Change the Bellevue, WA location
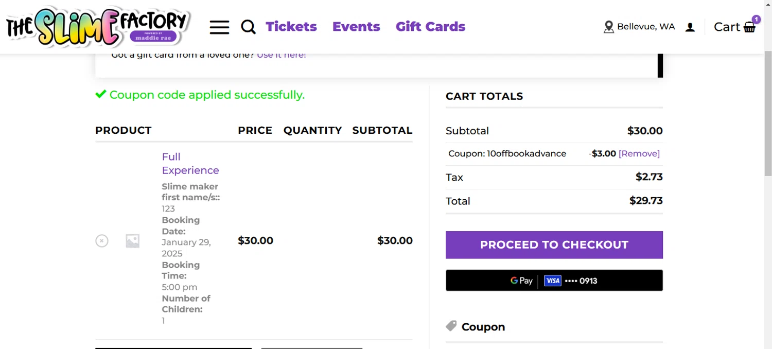The height and width of the screenshot is (349, 772). (x=646, y=27)
